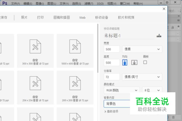Close the New Document dialog

[x=164, y=9]
